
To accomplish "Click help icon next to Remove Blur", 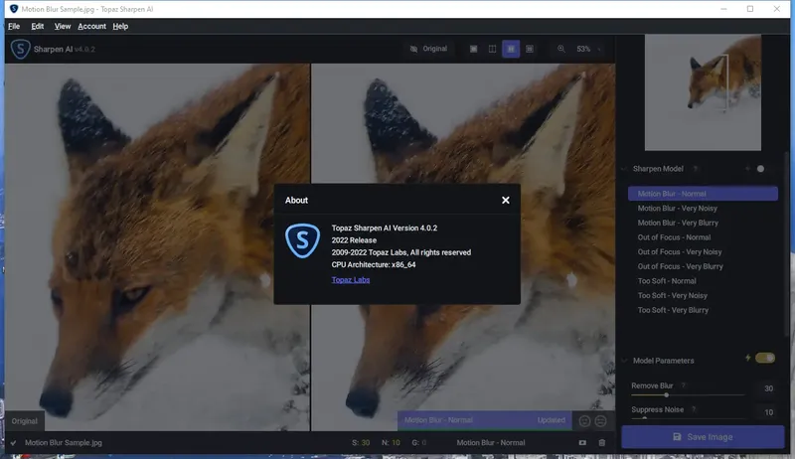I will click(x=684, y=385).
